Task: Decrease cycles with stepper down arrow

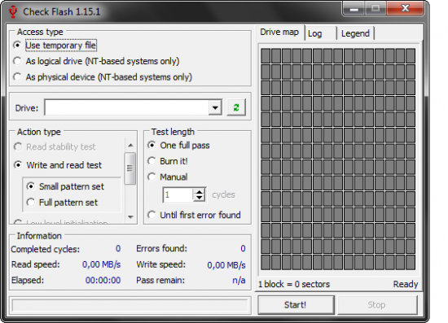Action: (199, 198)
